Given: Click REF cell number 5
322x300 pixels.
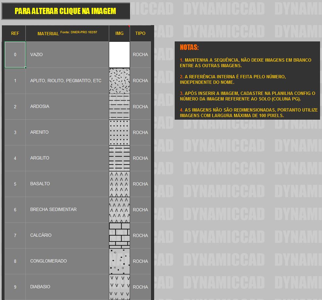Looking at the screenshot, I should (15, 184).
